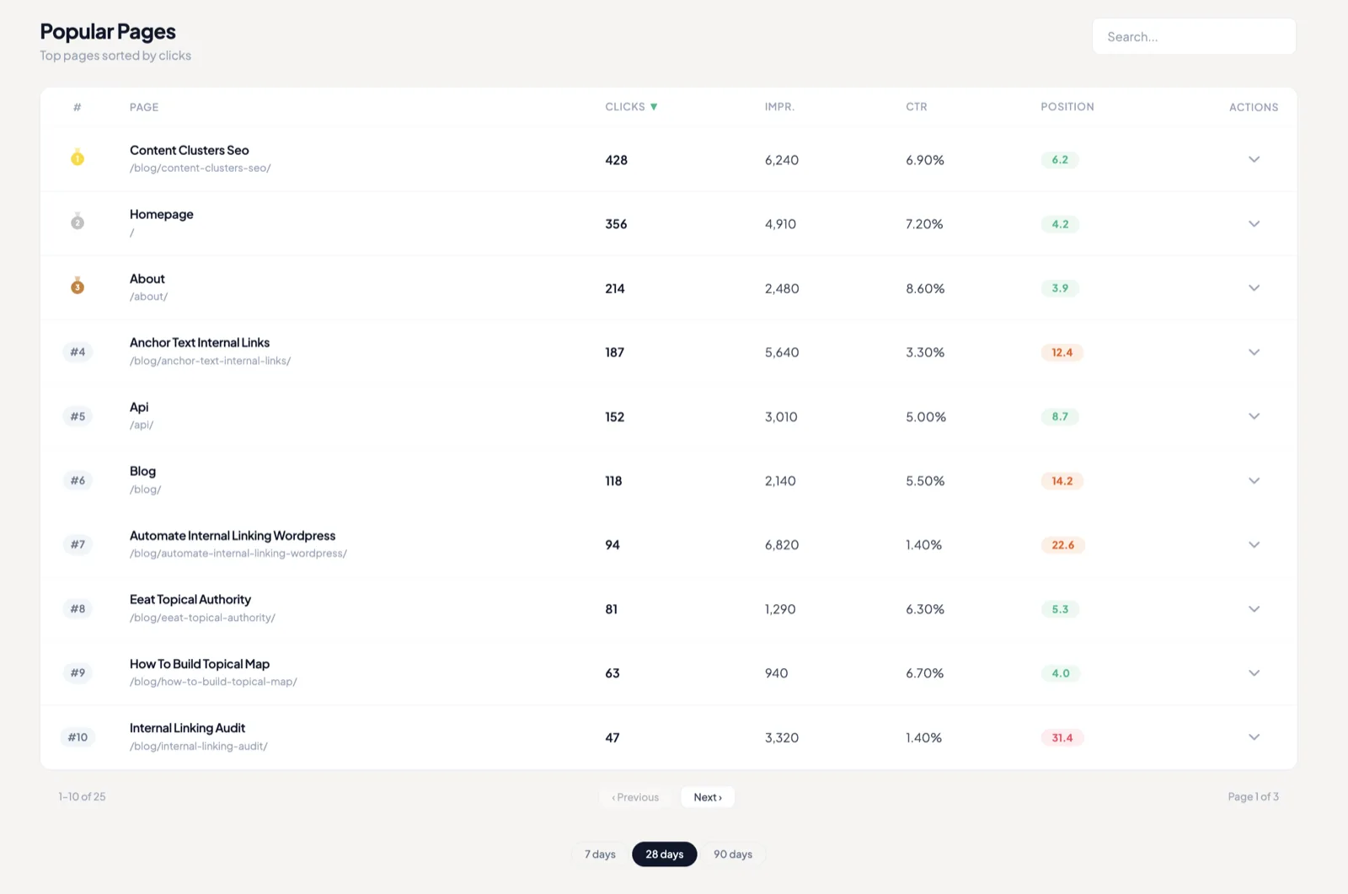Click the #4 rank badge
This screenshot has height=894, width=1348.
click(78, 352)
